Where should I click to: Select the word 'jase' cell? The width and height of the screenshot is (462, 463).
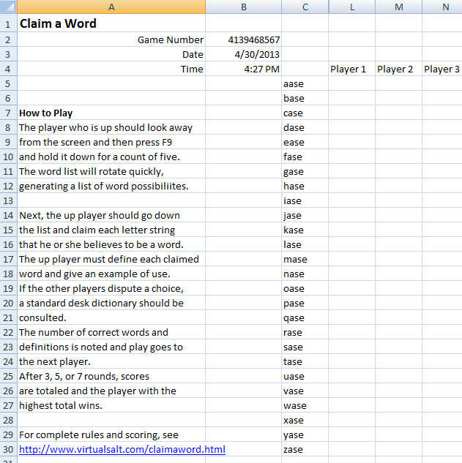pos(305,215)
